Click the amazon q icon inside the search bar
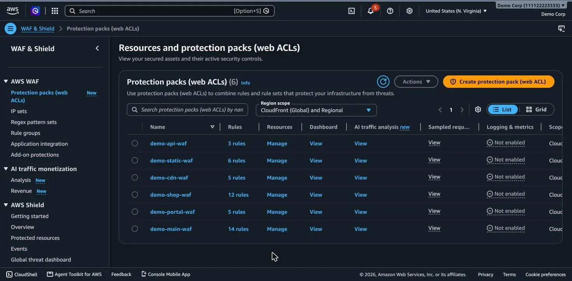Viewport: 572px width, 281px height. tap(266, 11)
